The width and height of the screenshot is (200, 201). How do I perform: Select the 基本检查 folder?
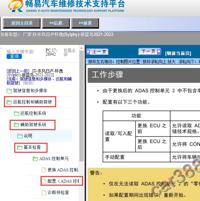(x=32, y=147)
